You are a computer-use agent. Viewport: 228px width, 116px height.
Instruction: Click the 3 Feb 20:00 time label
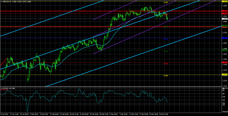[x=34, y=114]
